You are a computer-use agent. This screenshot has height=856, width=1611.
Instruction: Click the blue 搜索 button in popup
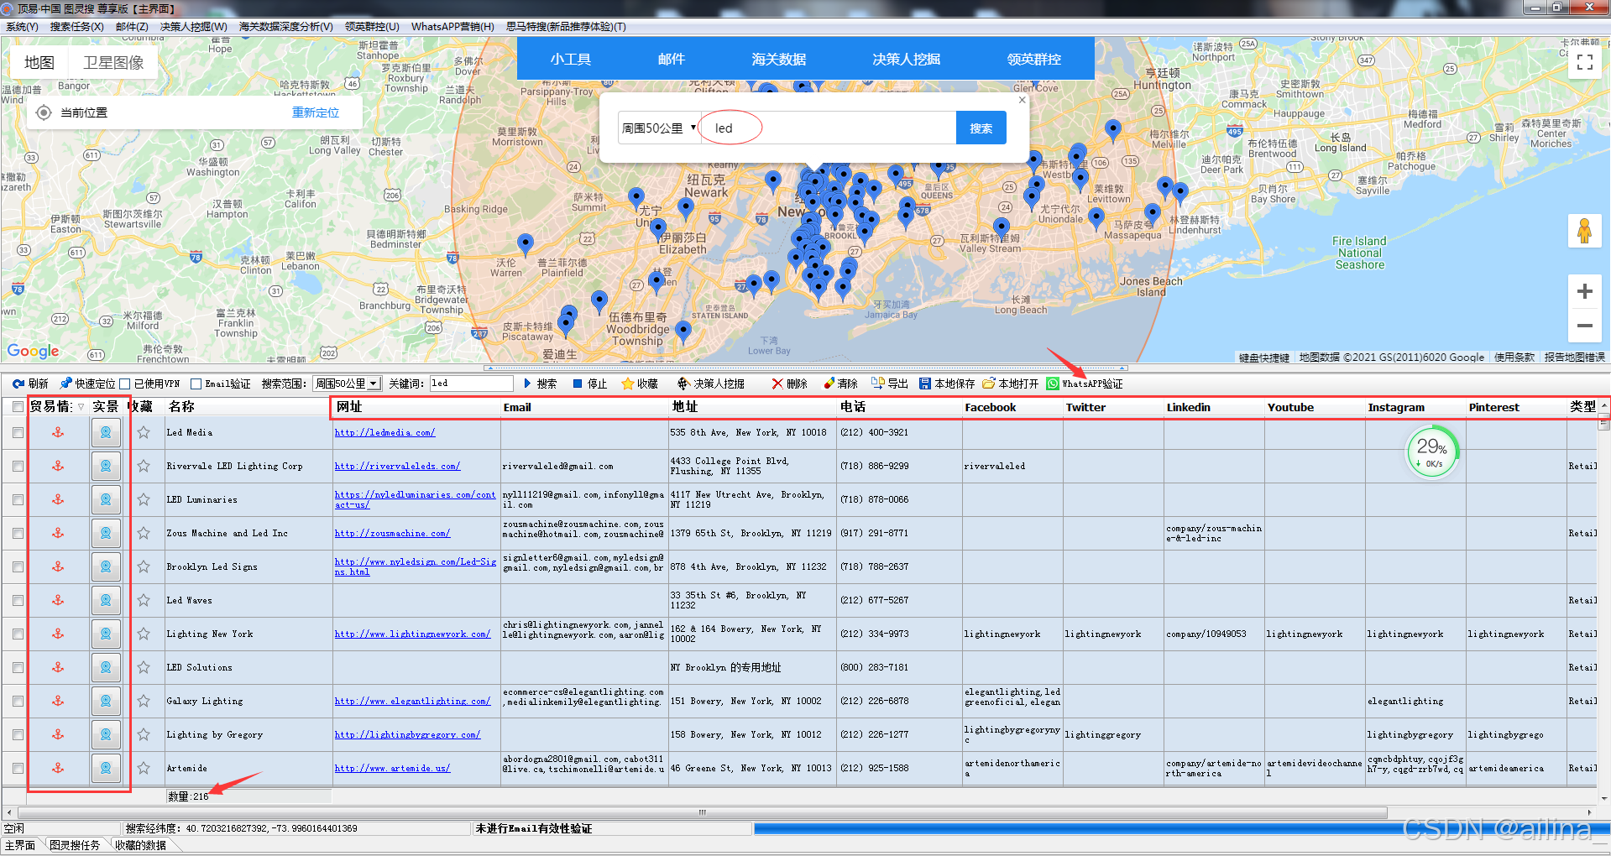981,128
